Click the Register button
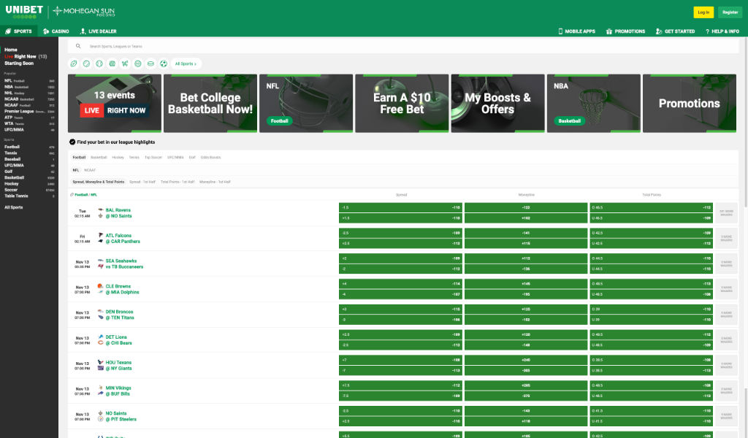Screen dimensions: 748x438 tap(730, 12)
